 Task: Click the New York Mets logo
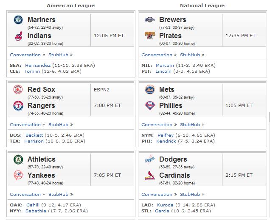pyautogui.click(x=150, y=89)
